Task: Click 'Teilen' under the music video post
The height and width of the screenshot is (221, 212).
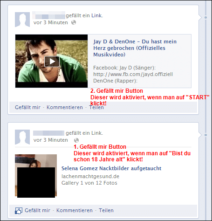Action: (x=96, y=107)
